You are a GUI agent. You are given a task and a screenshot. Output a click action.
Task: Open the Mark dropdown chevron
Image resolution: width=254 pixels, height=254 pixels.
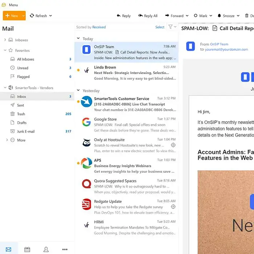tap(211, 16)
